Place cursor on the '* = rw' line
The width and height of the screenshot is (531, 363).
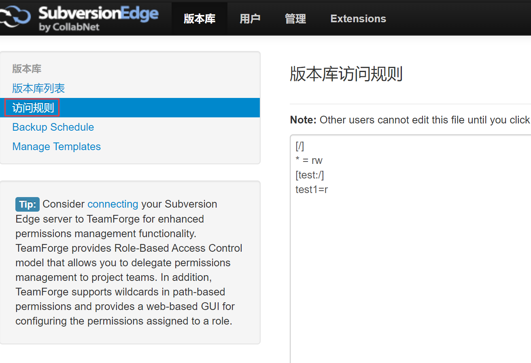click(x=309, y=160)
